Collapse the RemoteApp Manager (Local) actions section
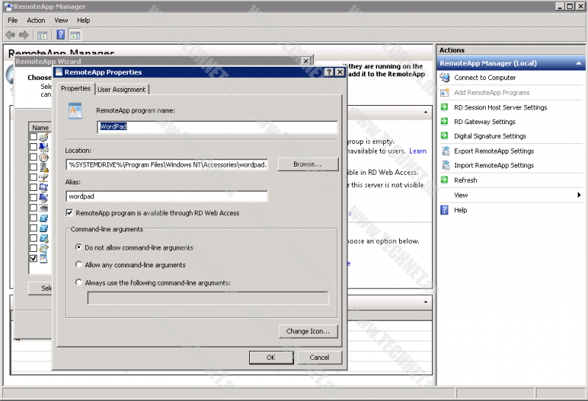The width and height of the screenshot is (588, 401). (578, 63)
